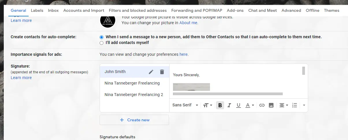Insert a link into the signature
348x140 pixels.
tap(262, 105)
